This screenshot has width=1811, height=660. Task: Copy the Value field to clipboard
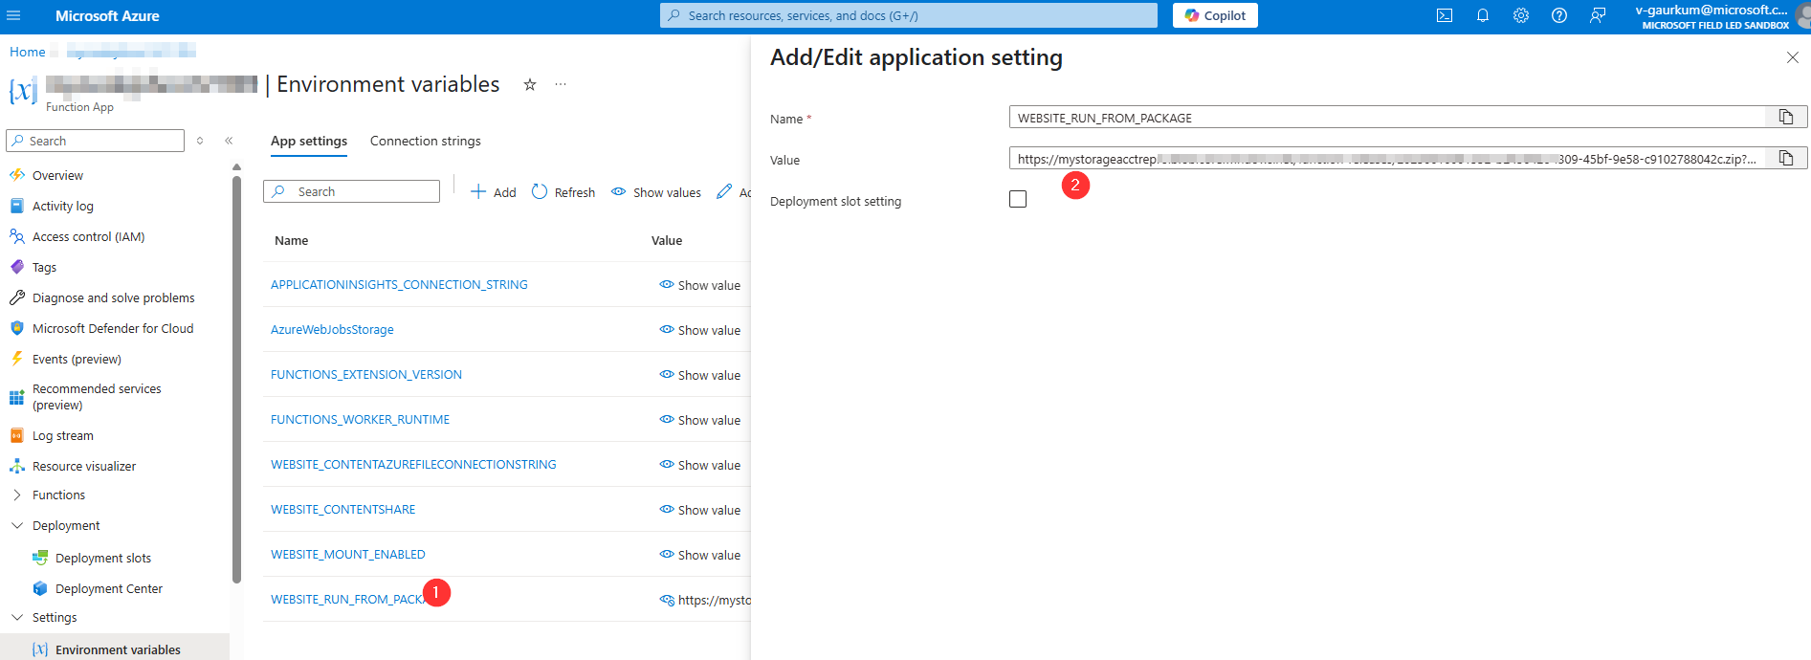pos(1786,158)
